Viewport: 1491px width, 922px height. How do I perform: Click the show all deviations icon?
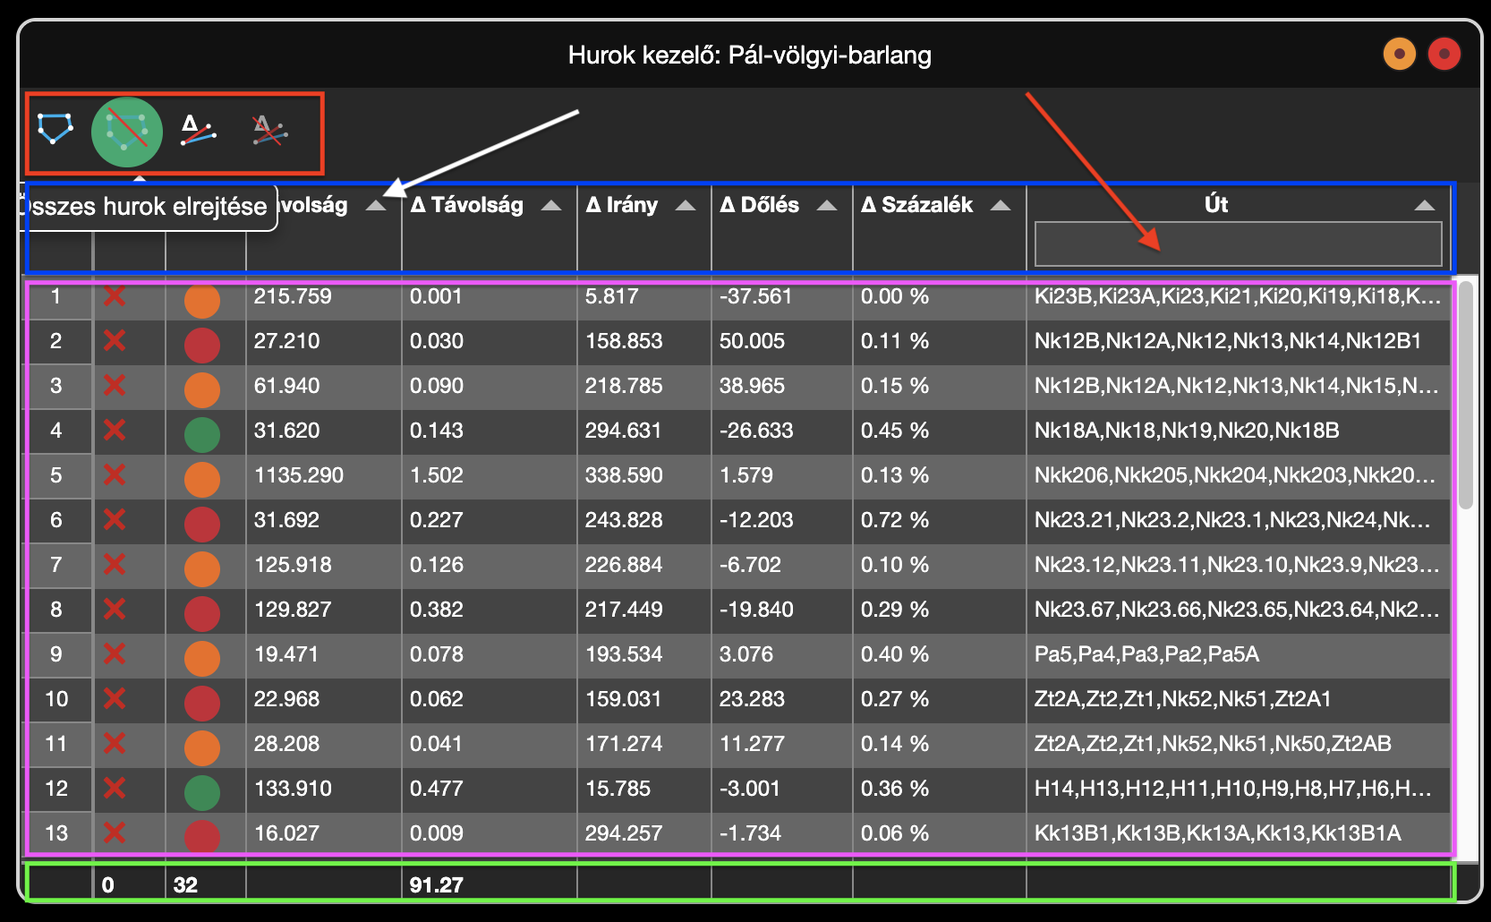(198, 131)
